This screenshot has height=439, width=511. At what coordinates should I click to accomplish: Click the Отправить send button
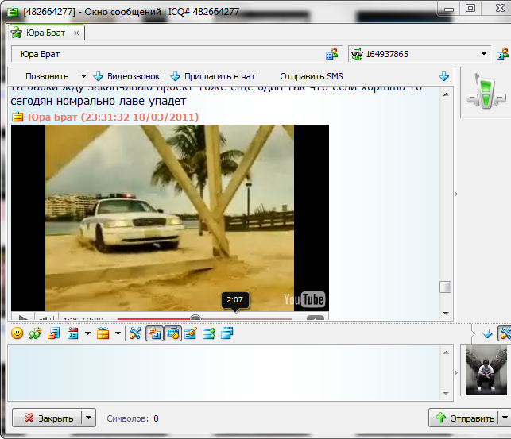coord(464,418)
